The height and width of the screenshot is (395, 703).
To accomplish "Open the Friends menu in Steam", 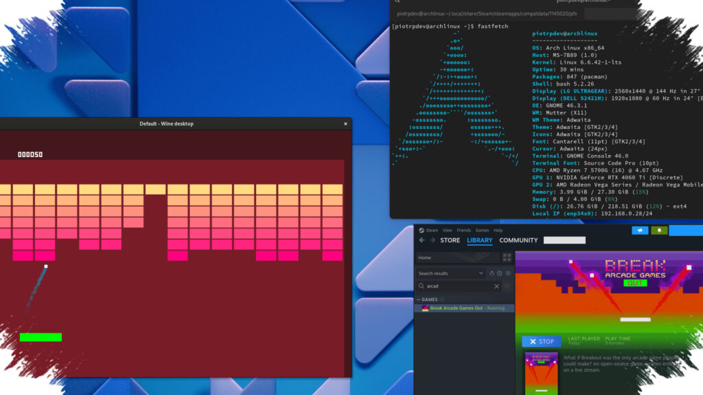I will click(x=463, y=230).
